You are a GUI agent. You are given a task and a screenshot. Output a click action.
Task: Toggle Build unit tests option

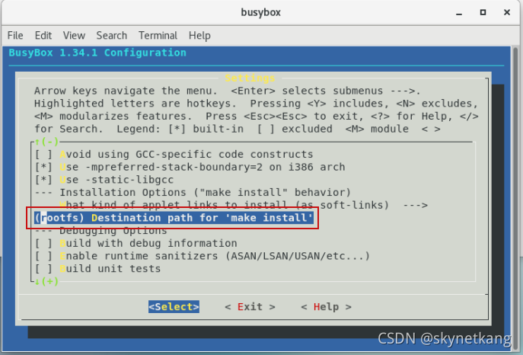[97, 269]
